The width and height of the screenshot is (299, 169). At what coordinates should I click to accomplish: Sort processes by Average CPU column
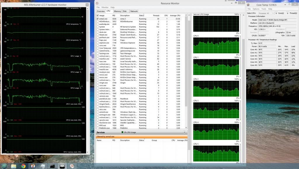pyautogui.click(x=175, y=15)
